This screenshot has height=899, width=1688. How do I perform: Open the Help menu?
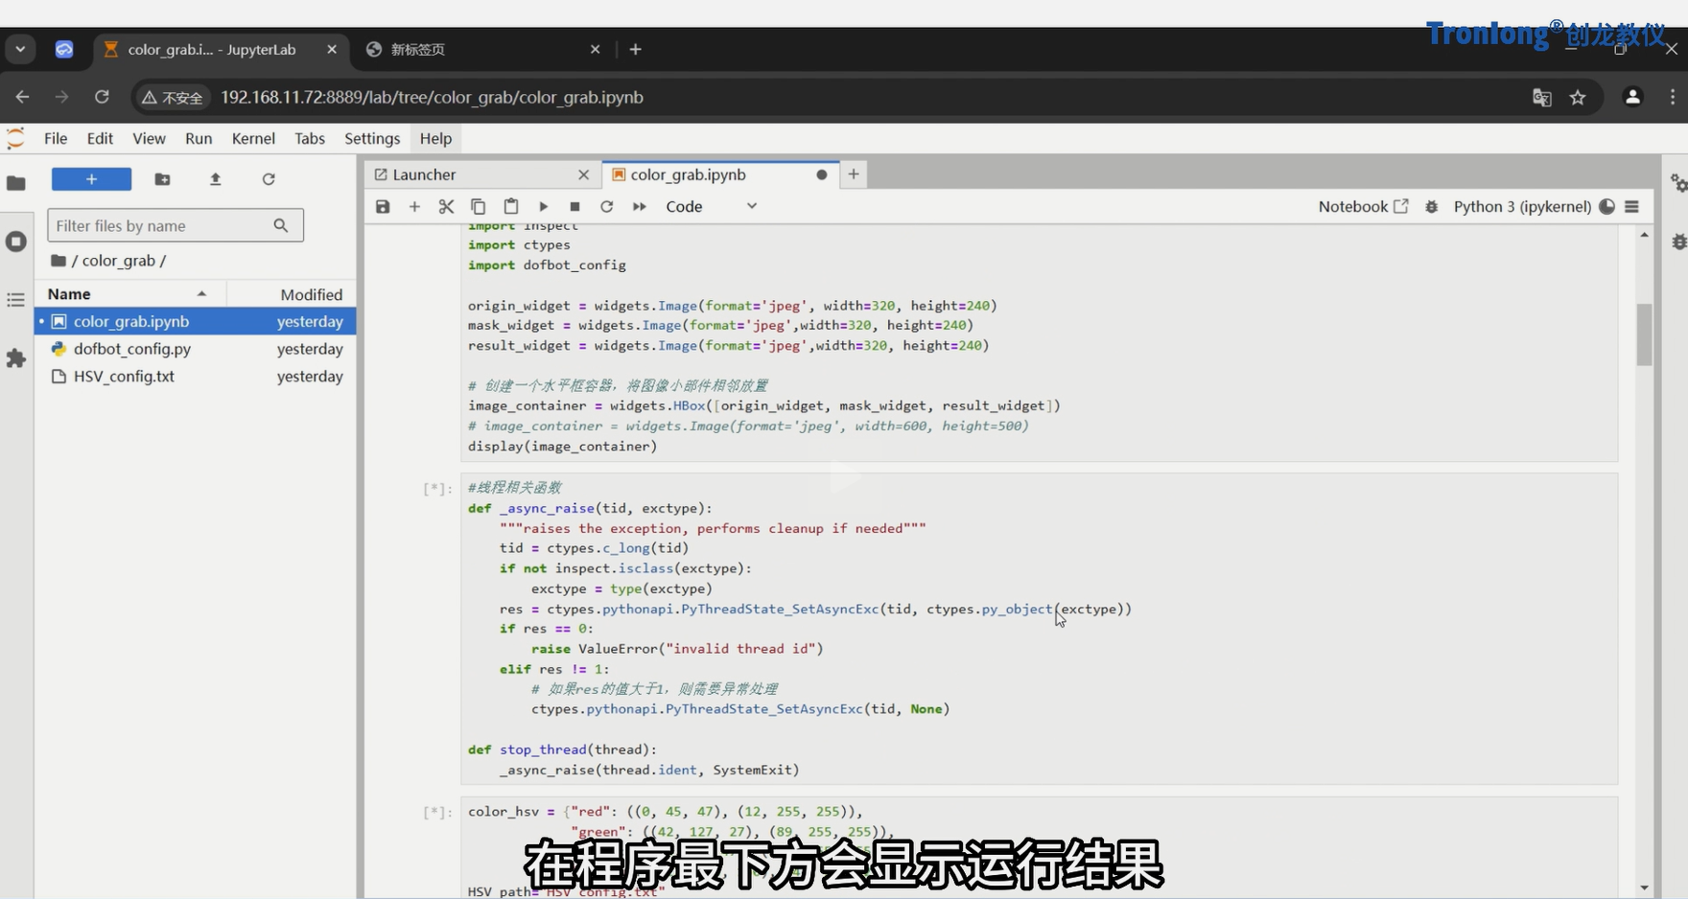[435, 138]
